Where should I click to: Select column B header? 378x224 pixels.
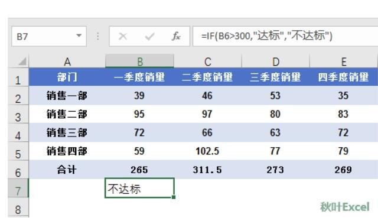click(x=139, y=61)
